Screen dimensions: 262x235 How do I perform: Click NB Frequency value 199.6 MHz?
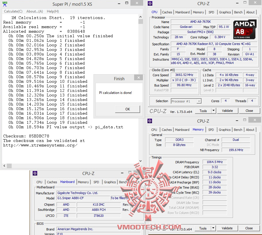click(236, 150)
